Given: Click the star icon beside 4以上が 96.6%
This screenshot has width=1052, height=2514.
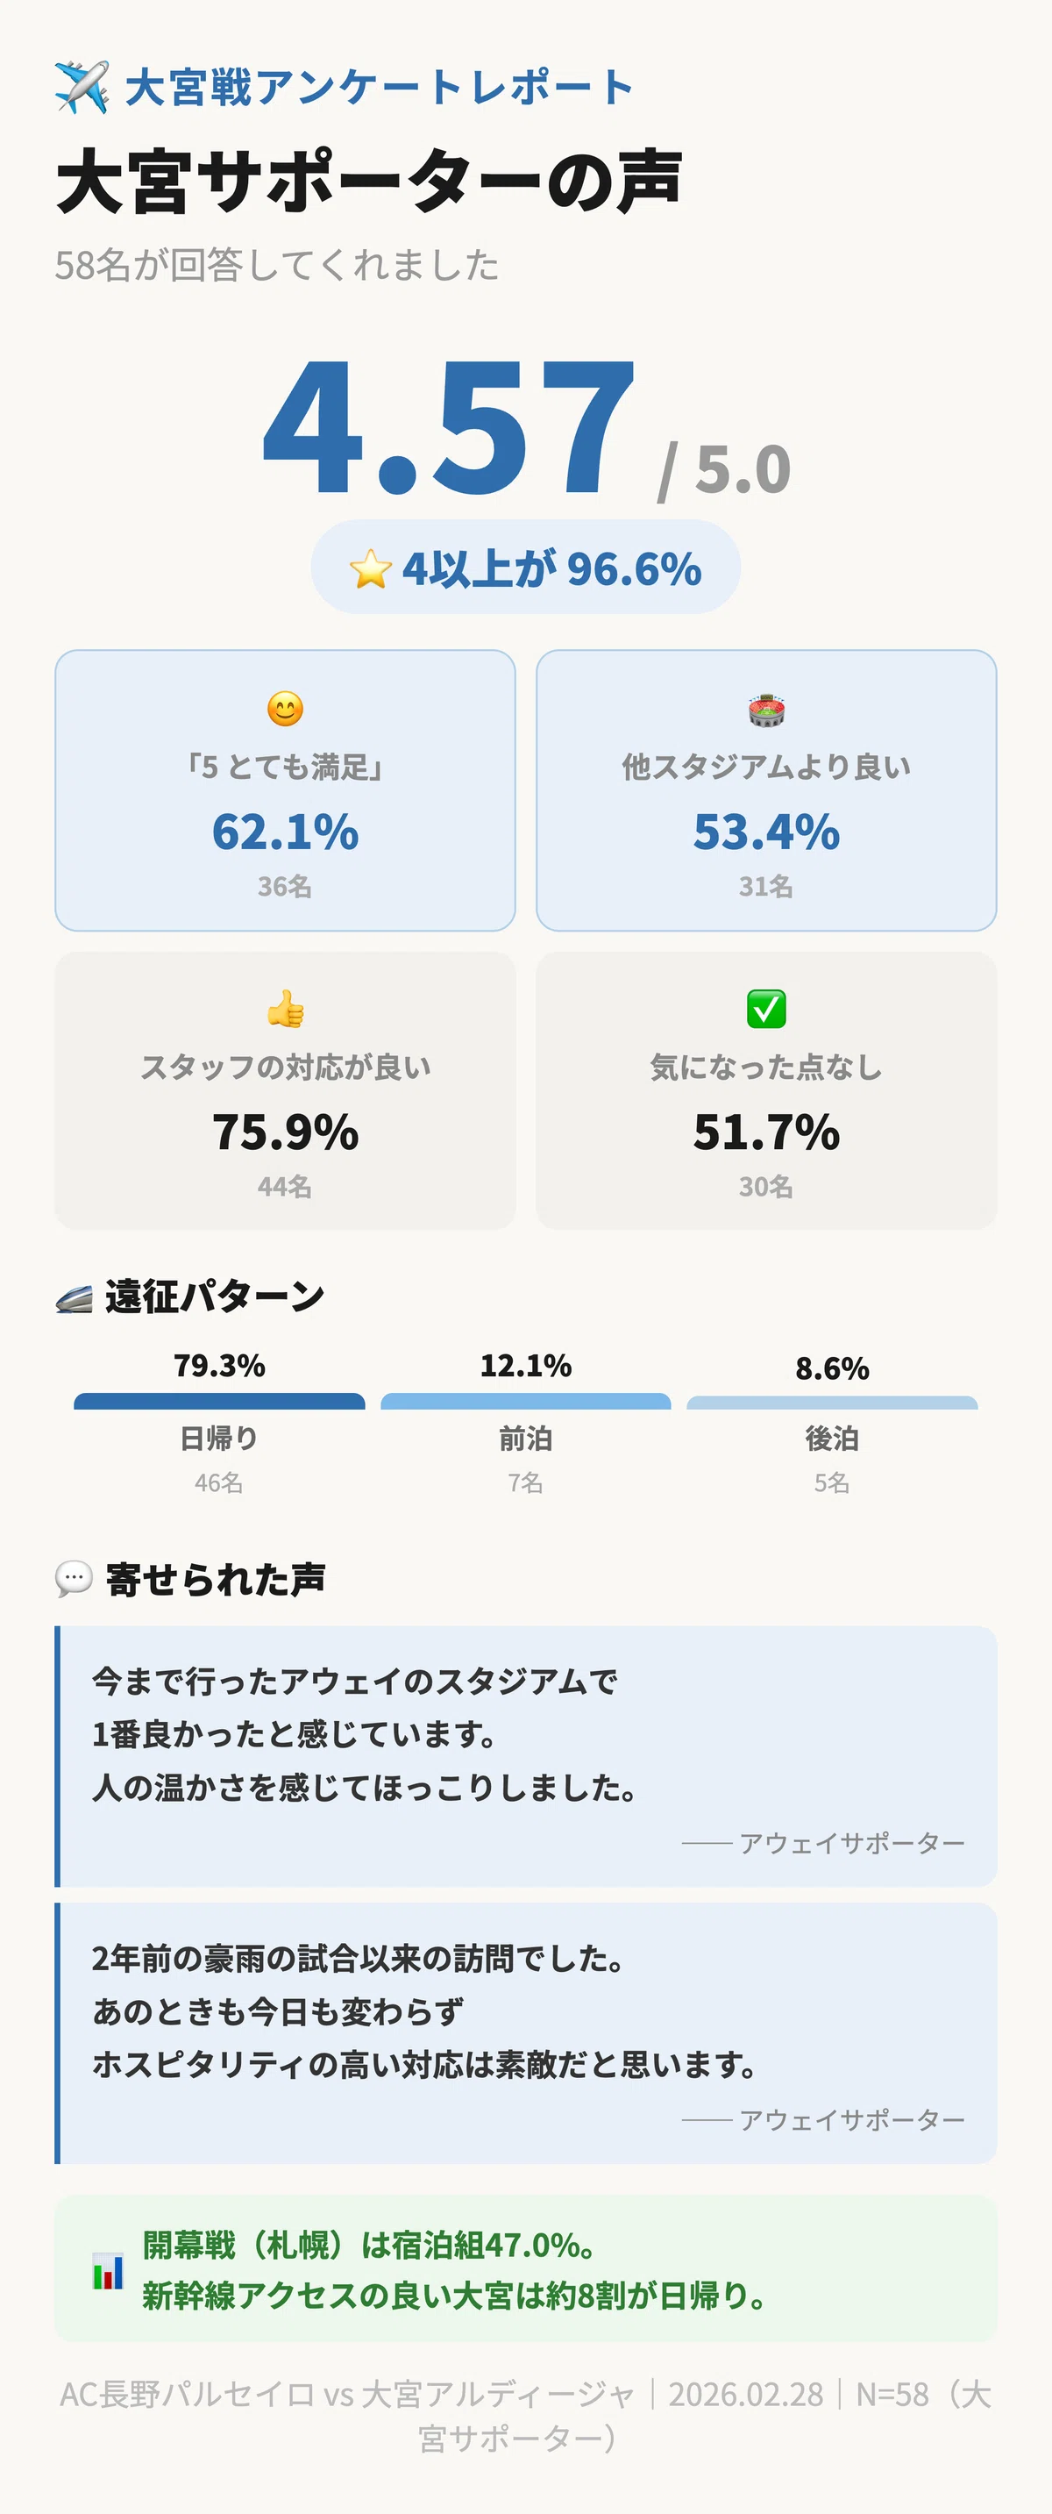Looking at the screenshot, I should 371,569.
